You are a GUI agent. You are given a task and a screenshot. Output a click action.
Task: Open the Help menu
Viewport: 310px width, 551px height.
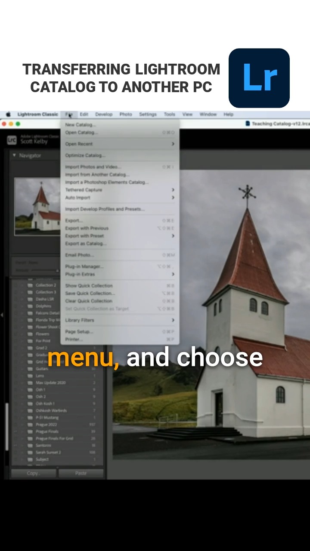click(228, 115)
